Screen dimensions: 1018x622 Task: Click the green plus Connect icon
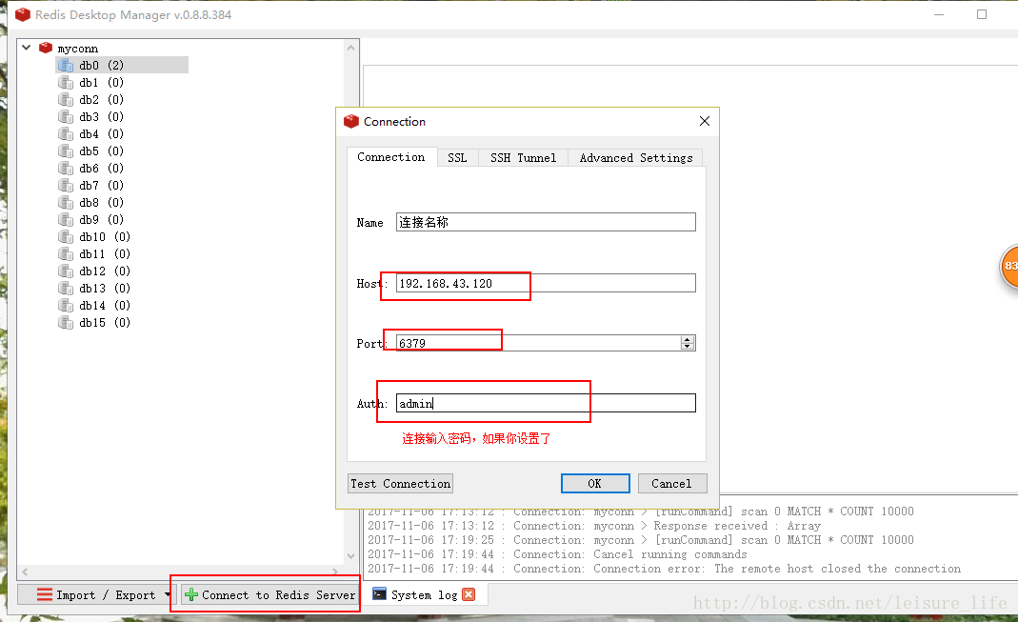[191, 594]
